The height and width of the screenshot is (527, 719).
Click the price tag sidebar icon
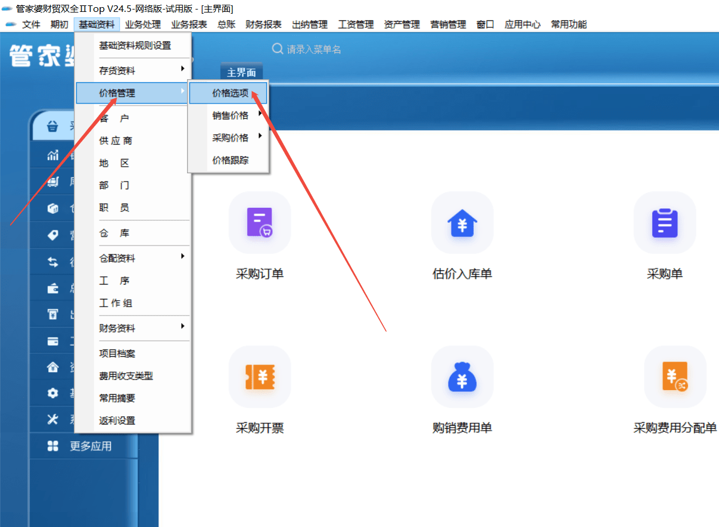click(x=53, y=235)
